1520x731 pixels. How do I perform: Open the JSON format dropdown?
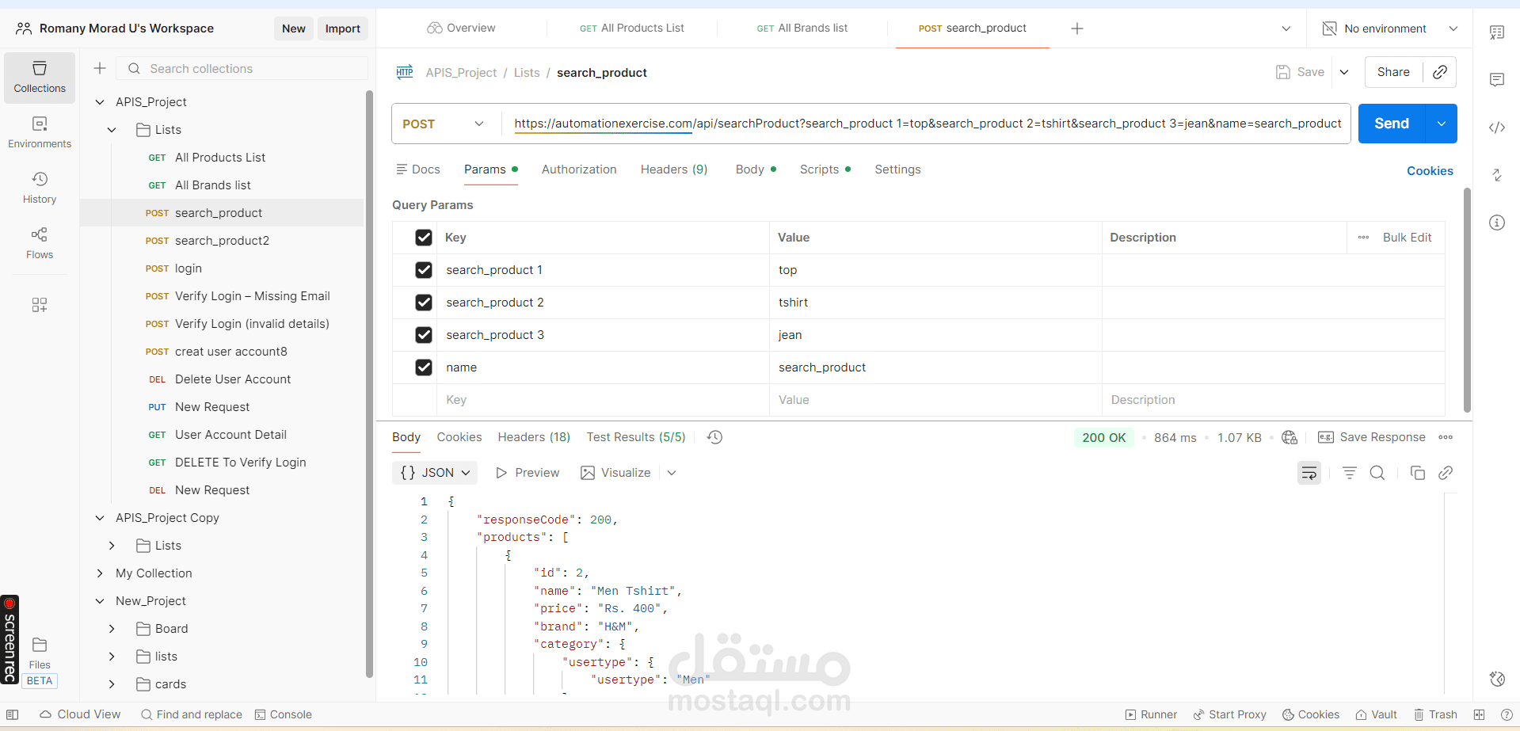click(x=435, y=473)
